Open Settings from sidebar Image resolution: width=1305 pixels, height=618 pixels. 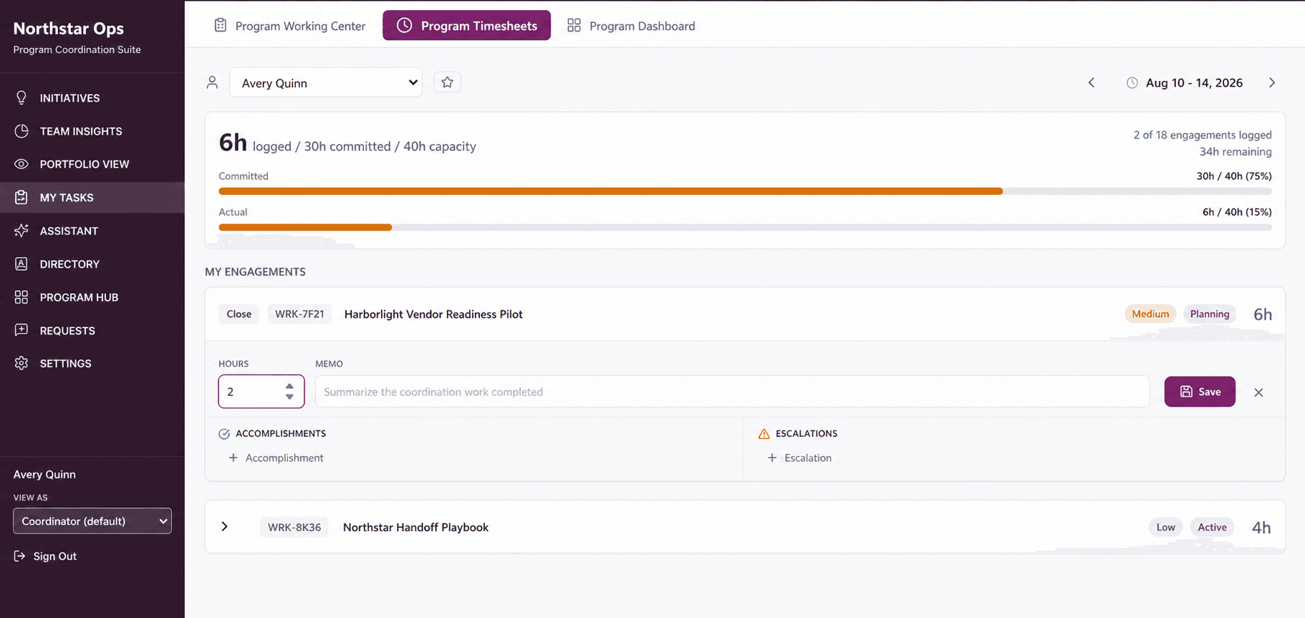(92, 364)
